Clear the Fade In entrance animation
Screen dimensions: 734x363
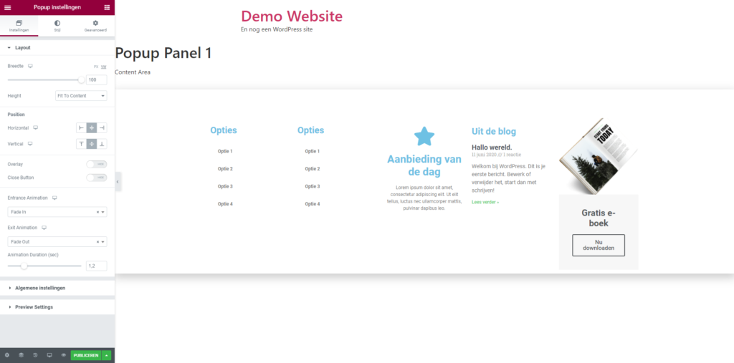[97, 212]
